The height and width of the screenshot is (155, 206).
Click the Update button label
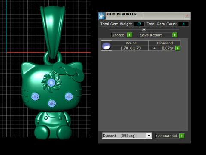pyautogui.click(x=118, y=35)
